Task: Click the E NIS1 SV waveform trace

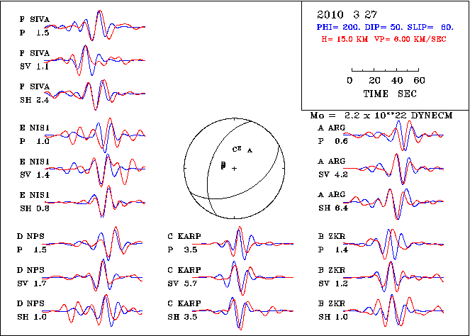Action: point(95,169)
